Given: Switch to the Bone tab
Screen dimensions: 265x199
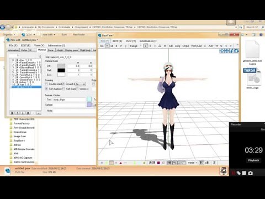Looking at the screenshot, I should [x=51, y=50].
